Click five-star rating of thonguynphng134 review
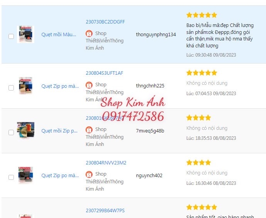The image size is (266, 218). click(202, 15)
